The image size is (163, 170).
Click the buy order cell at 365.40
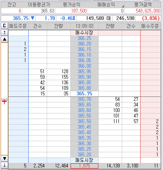click(150, 133)
